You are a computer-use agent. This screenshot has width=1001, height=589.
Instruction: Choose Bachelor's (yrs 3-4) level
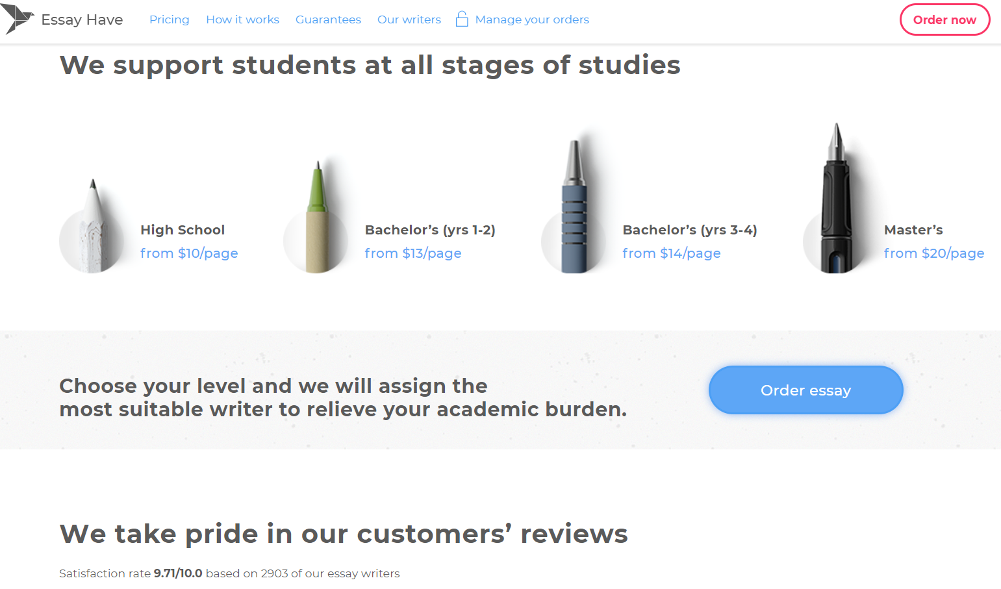(690, 230)
